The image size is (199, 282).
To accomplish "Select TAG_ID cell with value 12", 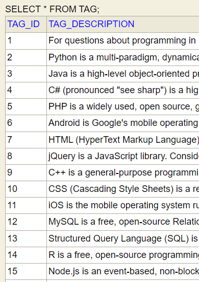I will coord(26,222).
